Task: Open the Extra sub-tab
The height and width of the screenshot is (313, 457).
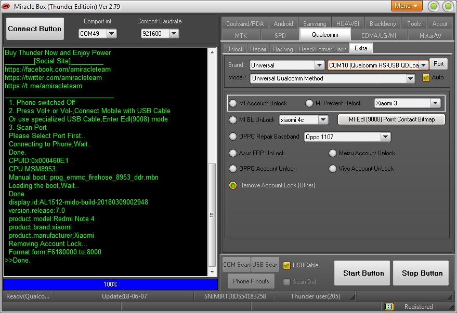Action: tap(361, 48)
